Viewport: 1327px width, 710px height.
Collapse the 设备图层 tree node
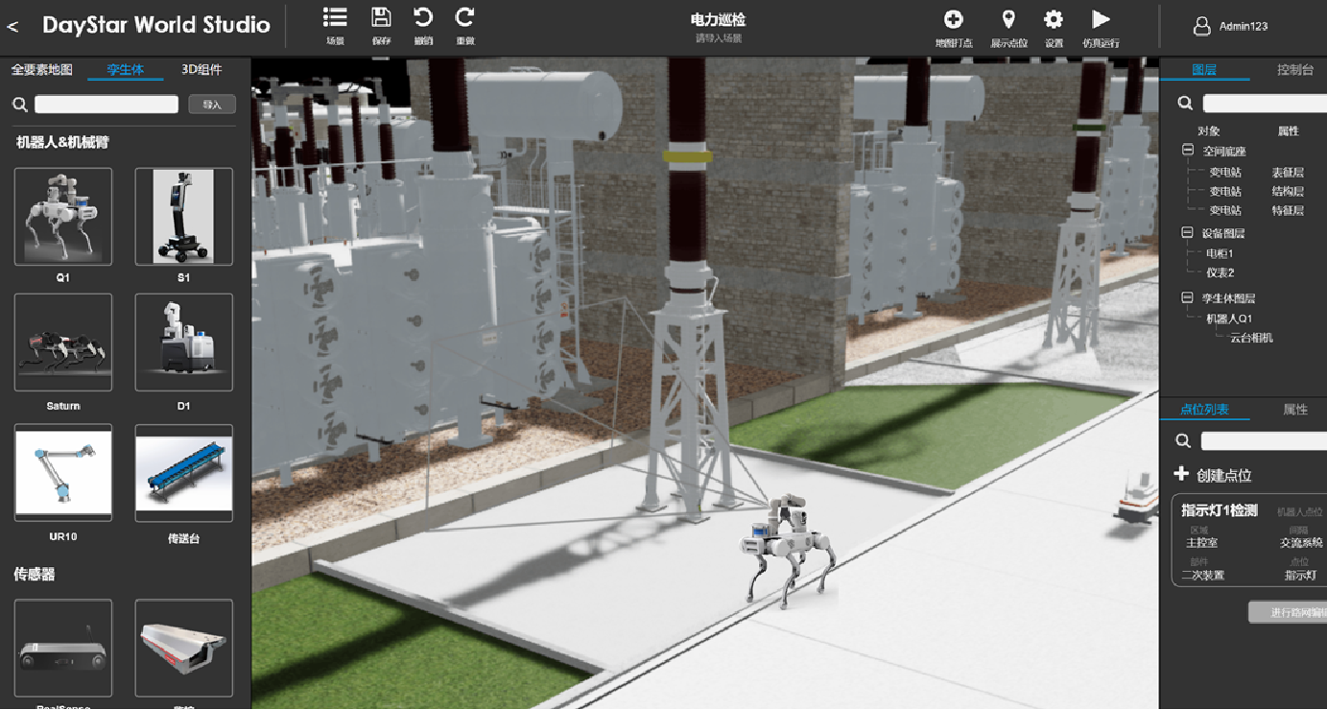[x=1188, y=233]
